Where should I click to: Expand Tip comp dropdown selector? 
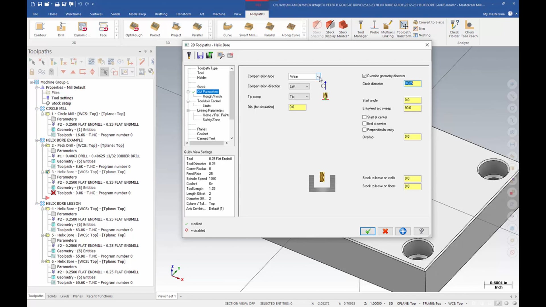[307, 96]
